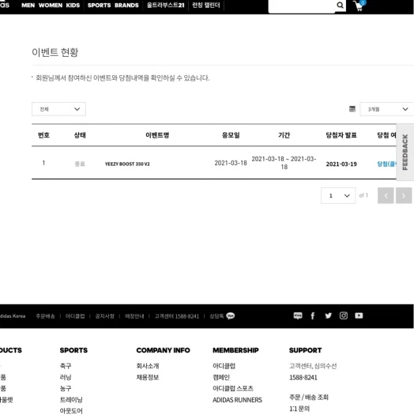Click 고객센터 1588-8241 link
The image size is (414, 415).
(x=177, y=316)
